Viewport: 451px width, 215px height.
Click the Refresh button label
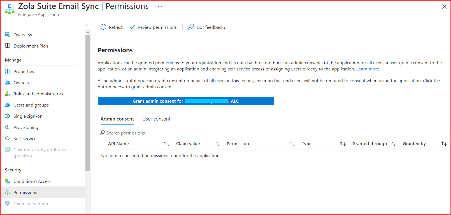116,27
